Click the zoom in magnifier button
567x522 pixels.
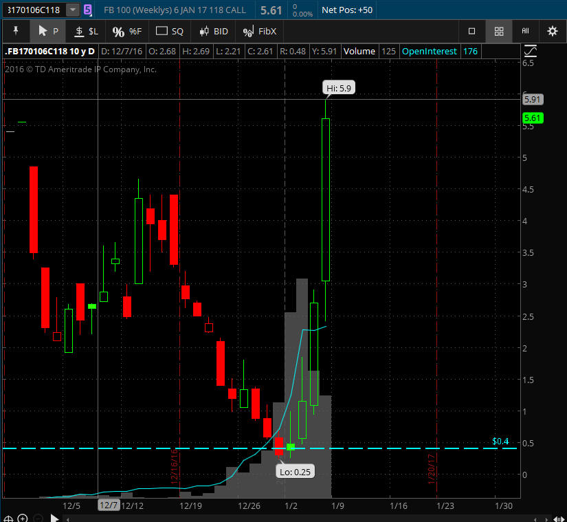(x=23, y=518)
